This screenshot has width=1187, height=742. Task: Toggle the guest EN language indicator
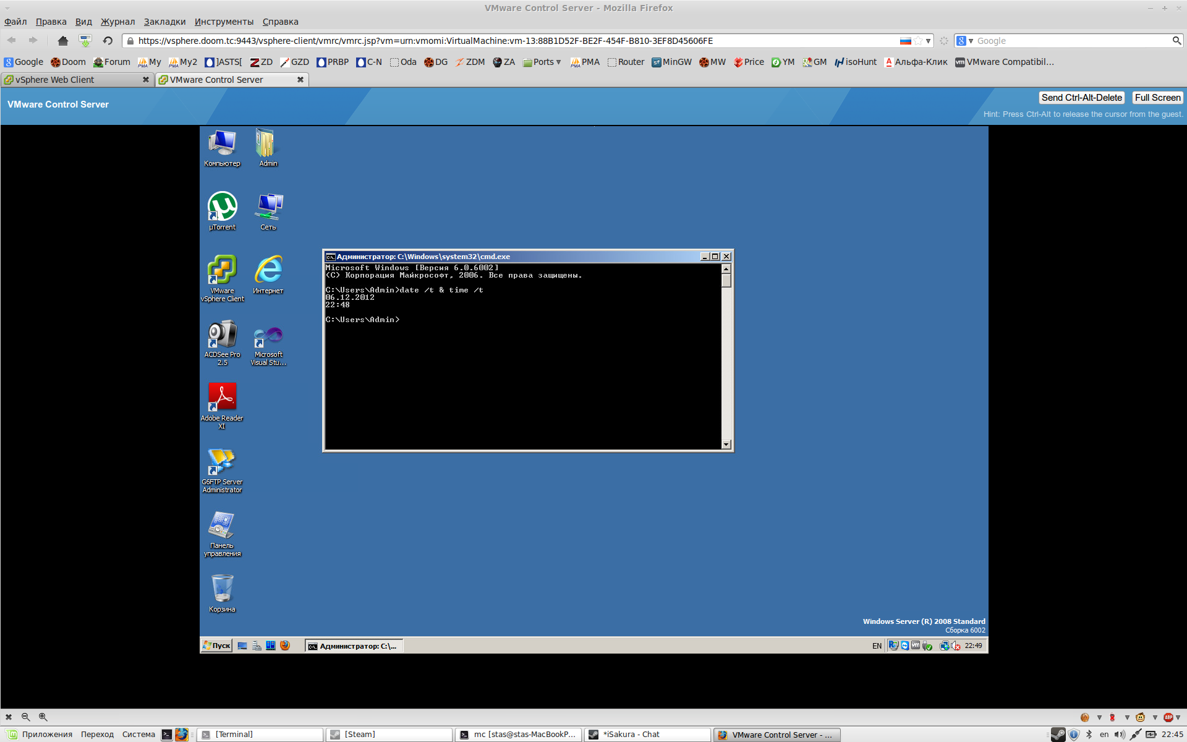(x=877, y=646)
